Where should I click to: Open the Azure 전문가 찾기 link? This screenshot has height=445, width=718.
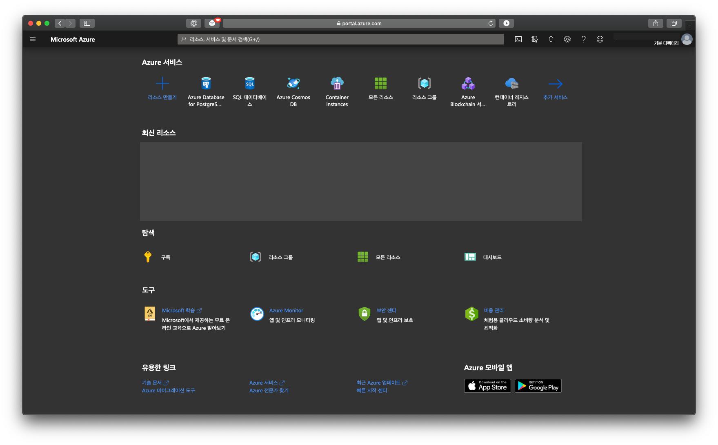269,391
